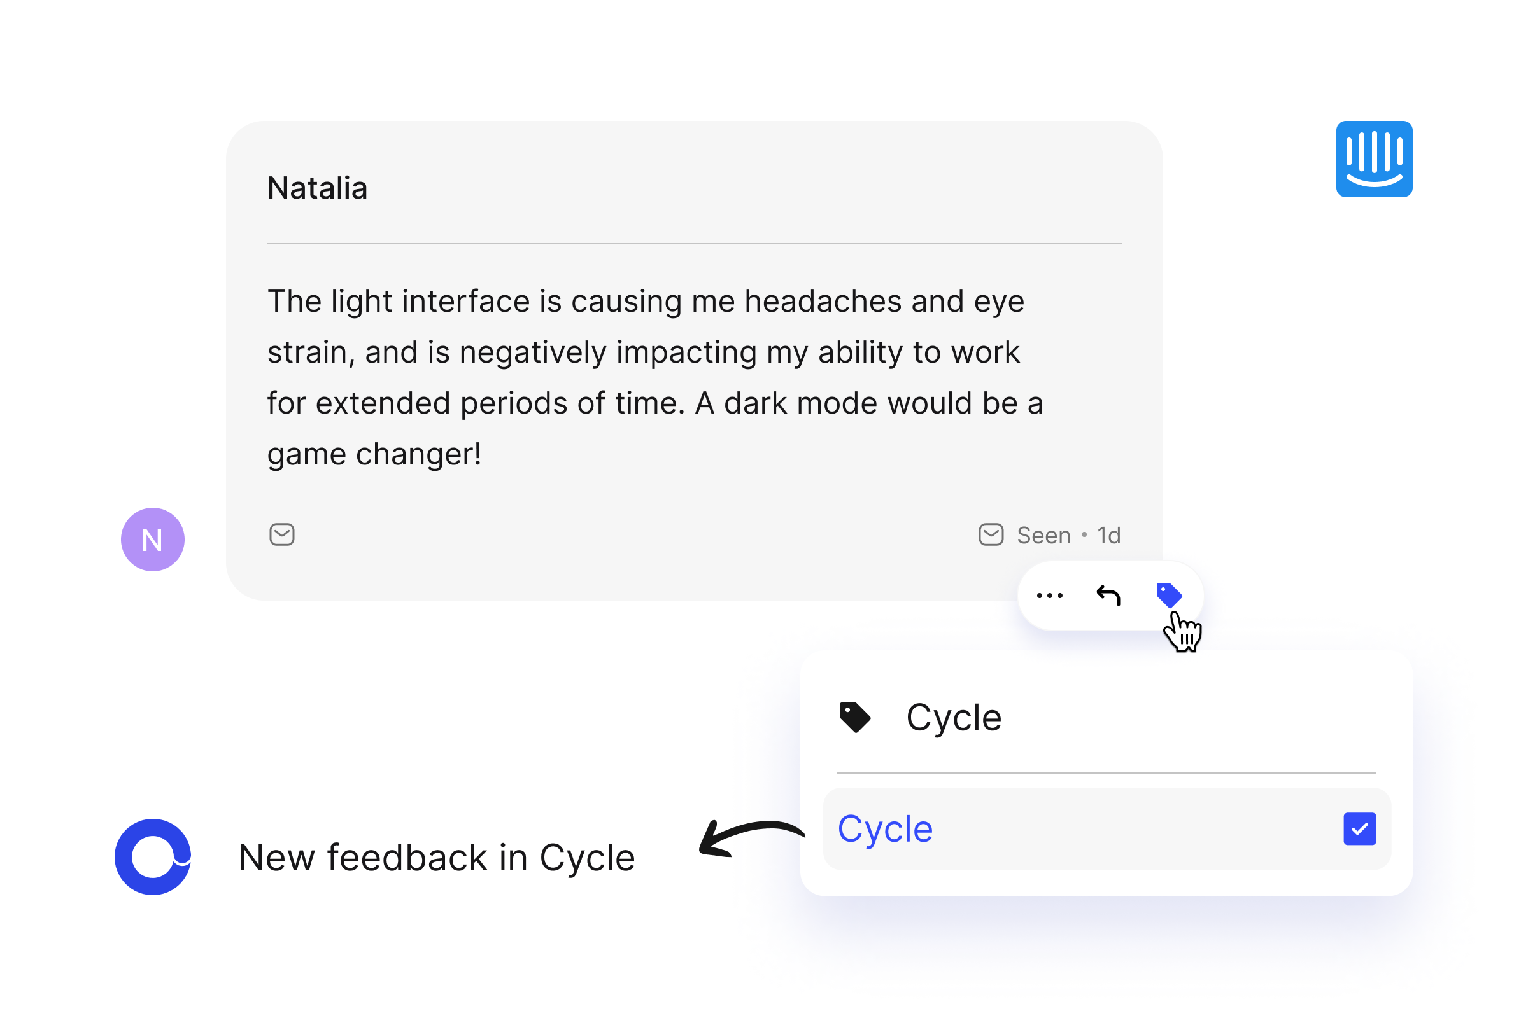Open the New feedback in Cycle notification
Image resolution: width=1528 pixels, height=1018 pixels.
[x=437, y=858]
